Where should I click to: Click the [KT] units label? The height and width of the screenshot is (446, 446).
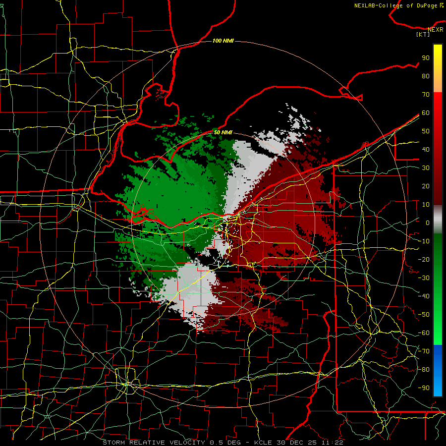[x=423, y=34]
